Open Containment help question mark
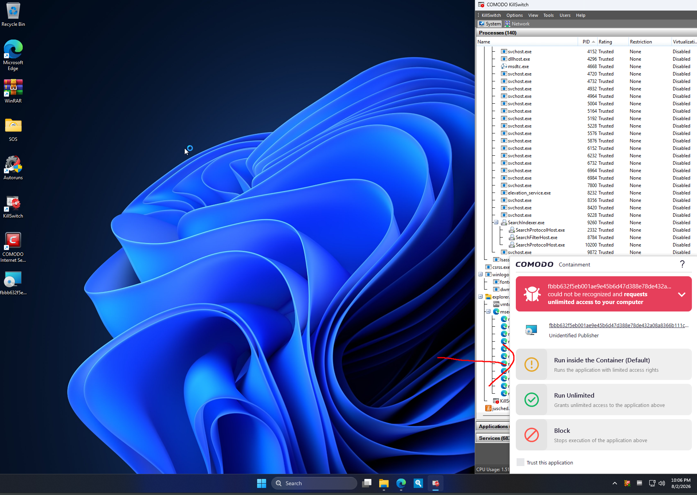 coord(682,264)
